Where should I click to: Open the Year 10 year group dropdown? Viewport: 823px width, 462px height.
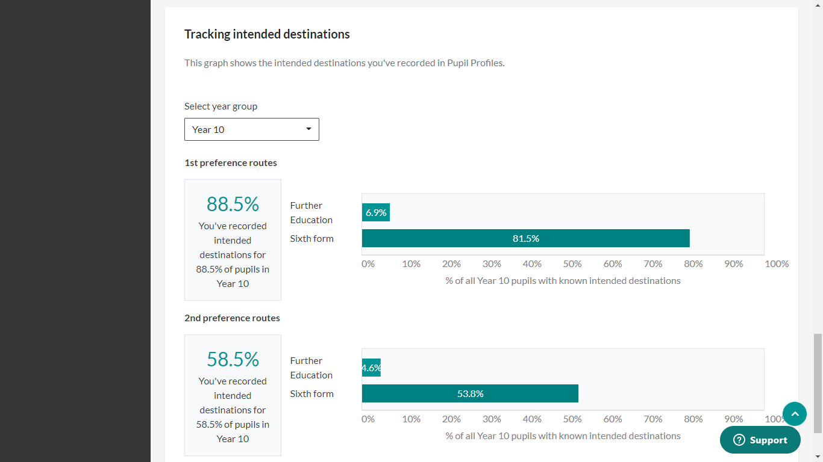point(251,129)
